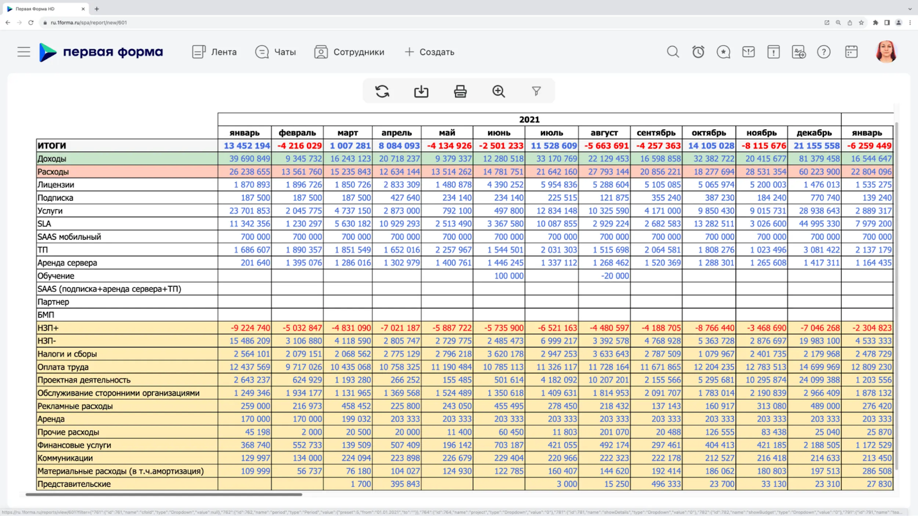Open the box with exclamation icon
The width and height of the screenshot is (918, 516).
pyautogui.click(x=773, y=52)
